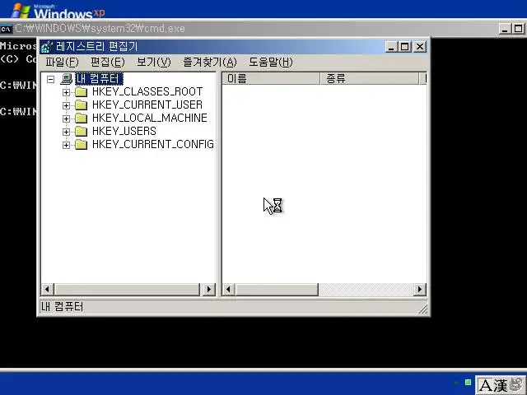Click the HKEY_CLASSES_ROOT folder icon
The width and height of the screenshot is (527, 395).
tap(81, 91)
